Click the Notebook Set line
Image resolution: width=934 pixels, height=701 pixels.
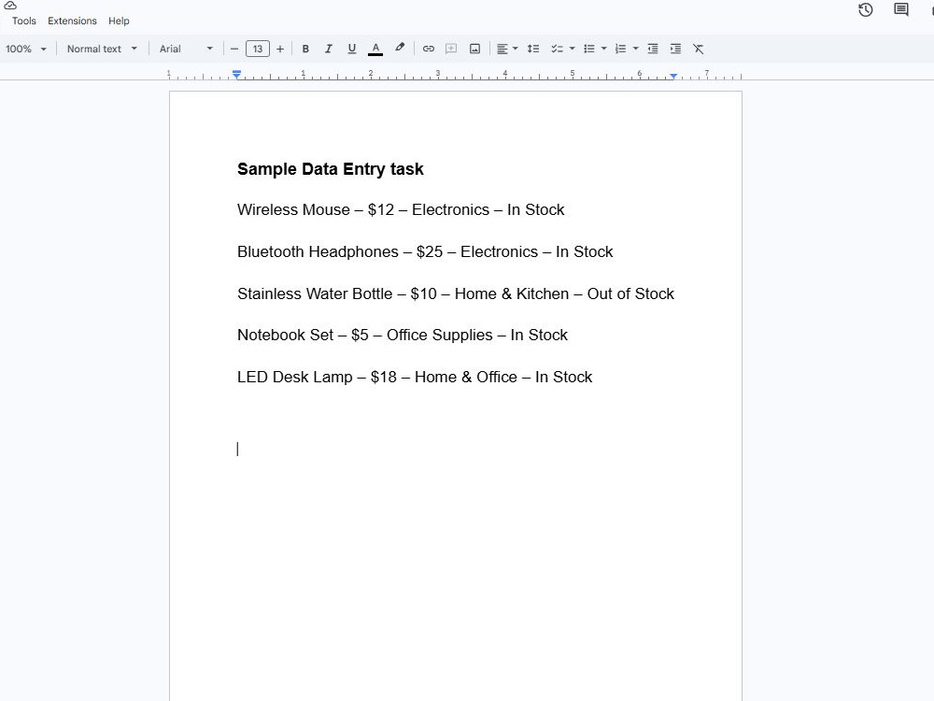point(402,335)
